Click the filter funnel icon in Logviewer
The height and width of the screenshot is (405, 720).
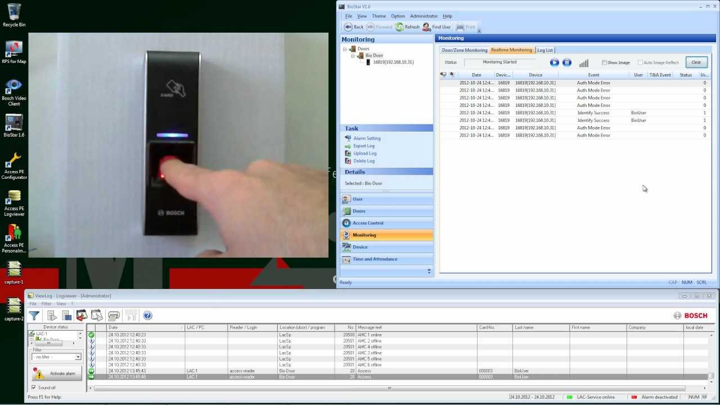coord(34,316)
